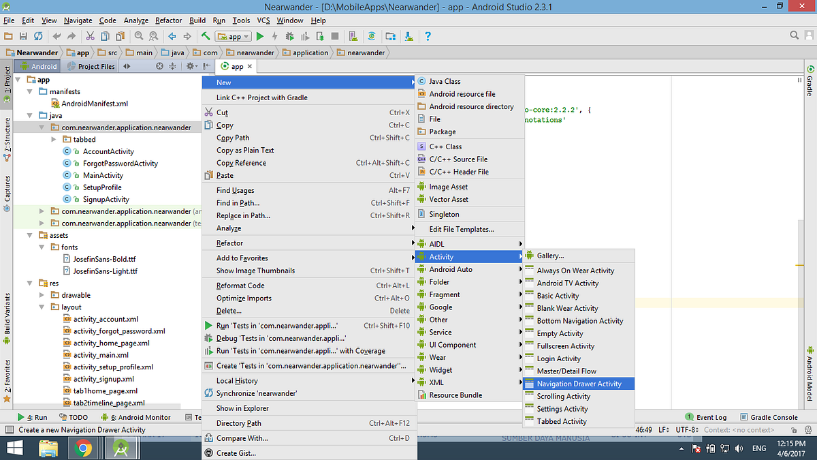Toggle the Gradle tool window
This screenshot has width=817, height=460.
[810, 80]
